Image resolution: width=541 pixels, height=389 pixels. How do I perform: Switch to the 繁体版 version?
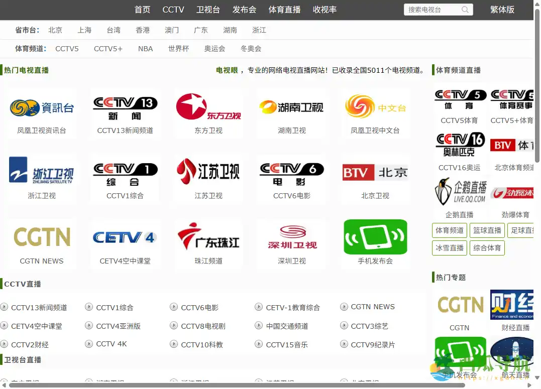pyautogui.click(x=502, y=9)
